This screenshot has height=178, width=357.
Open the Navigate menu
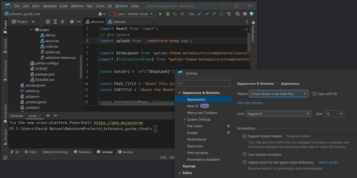pyautogui.click(x=50, y=6)
